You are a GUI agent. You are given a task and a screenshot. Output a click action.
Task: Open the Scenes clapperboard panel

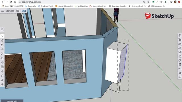pyautogui.click(x=180, y=65)
